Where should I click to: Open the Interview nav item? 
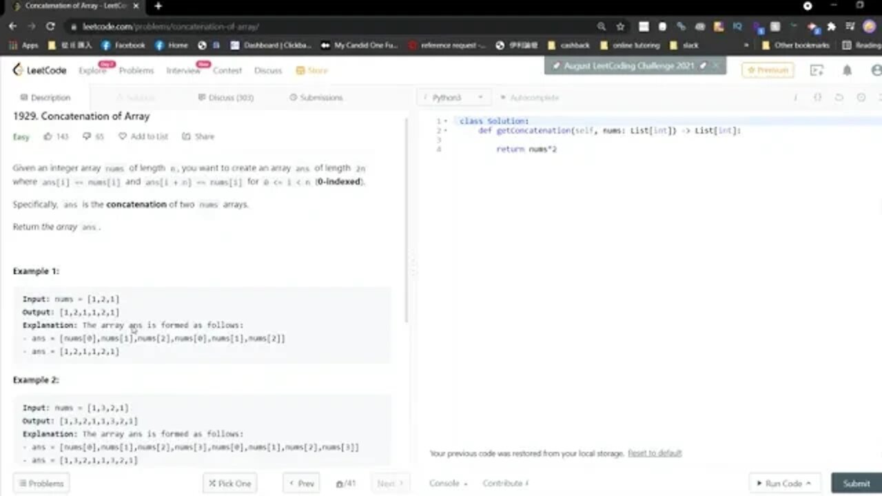(x=183, y=70)
